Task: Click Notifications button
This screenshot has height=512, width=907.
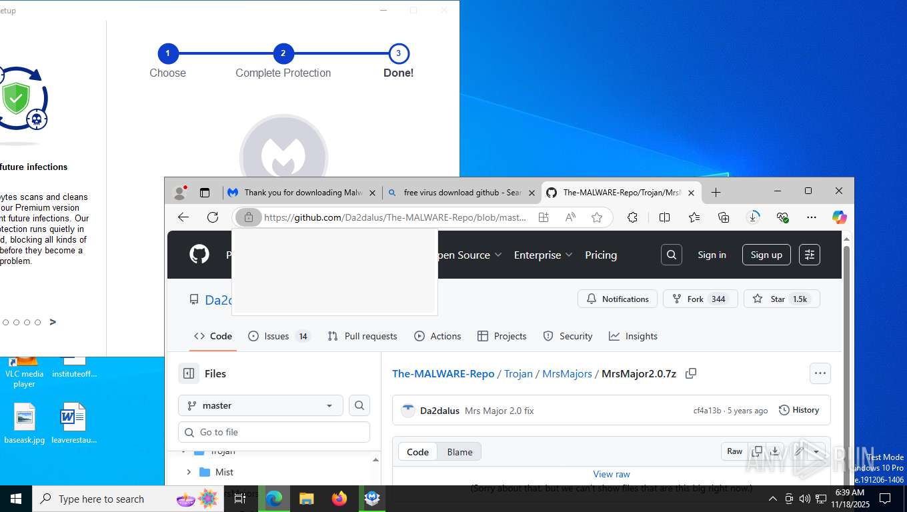Action: point(618,299)
